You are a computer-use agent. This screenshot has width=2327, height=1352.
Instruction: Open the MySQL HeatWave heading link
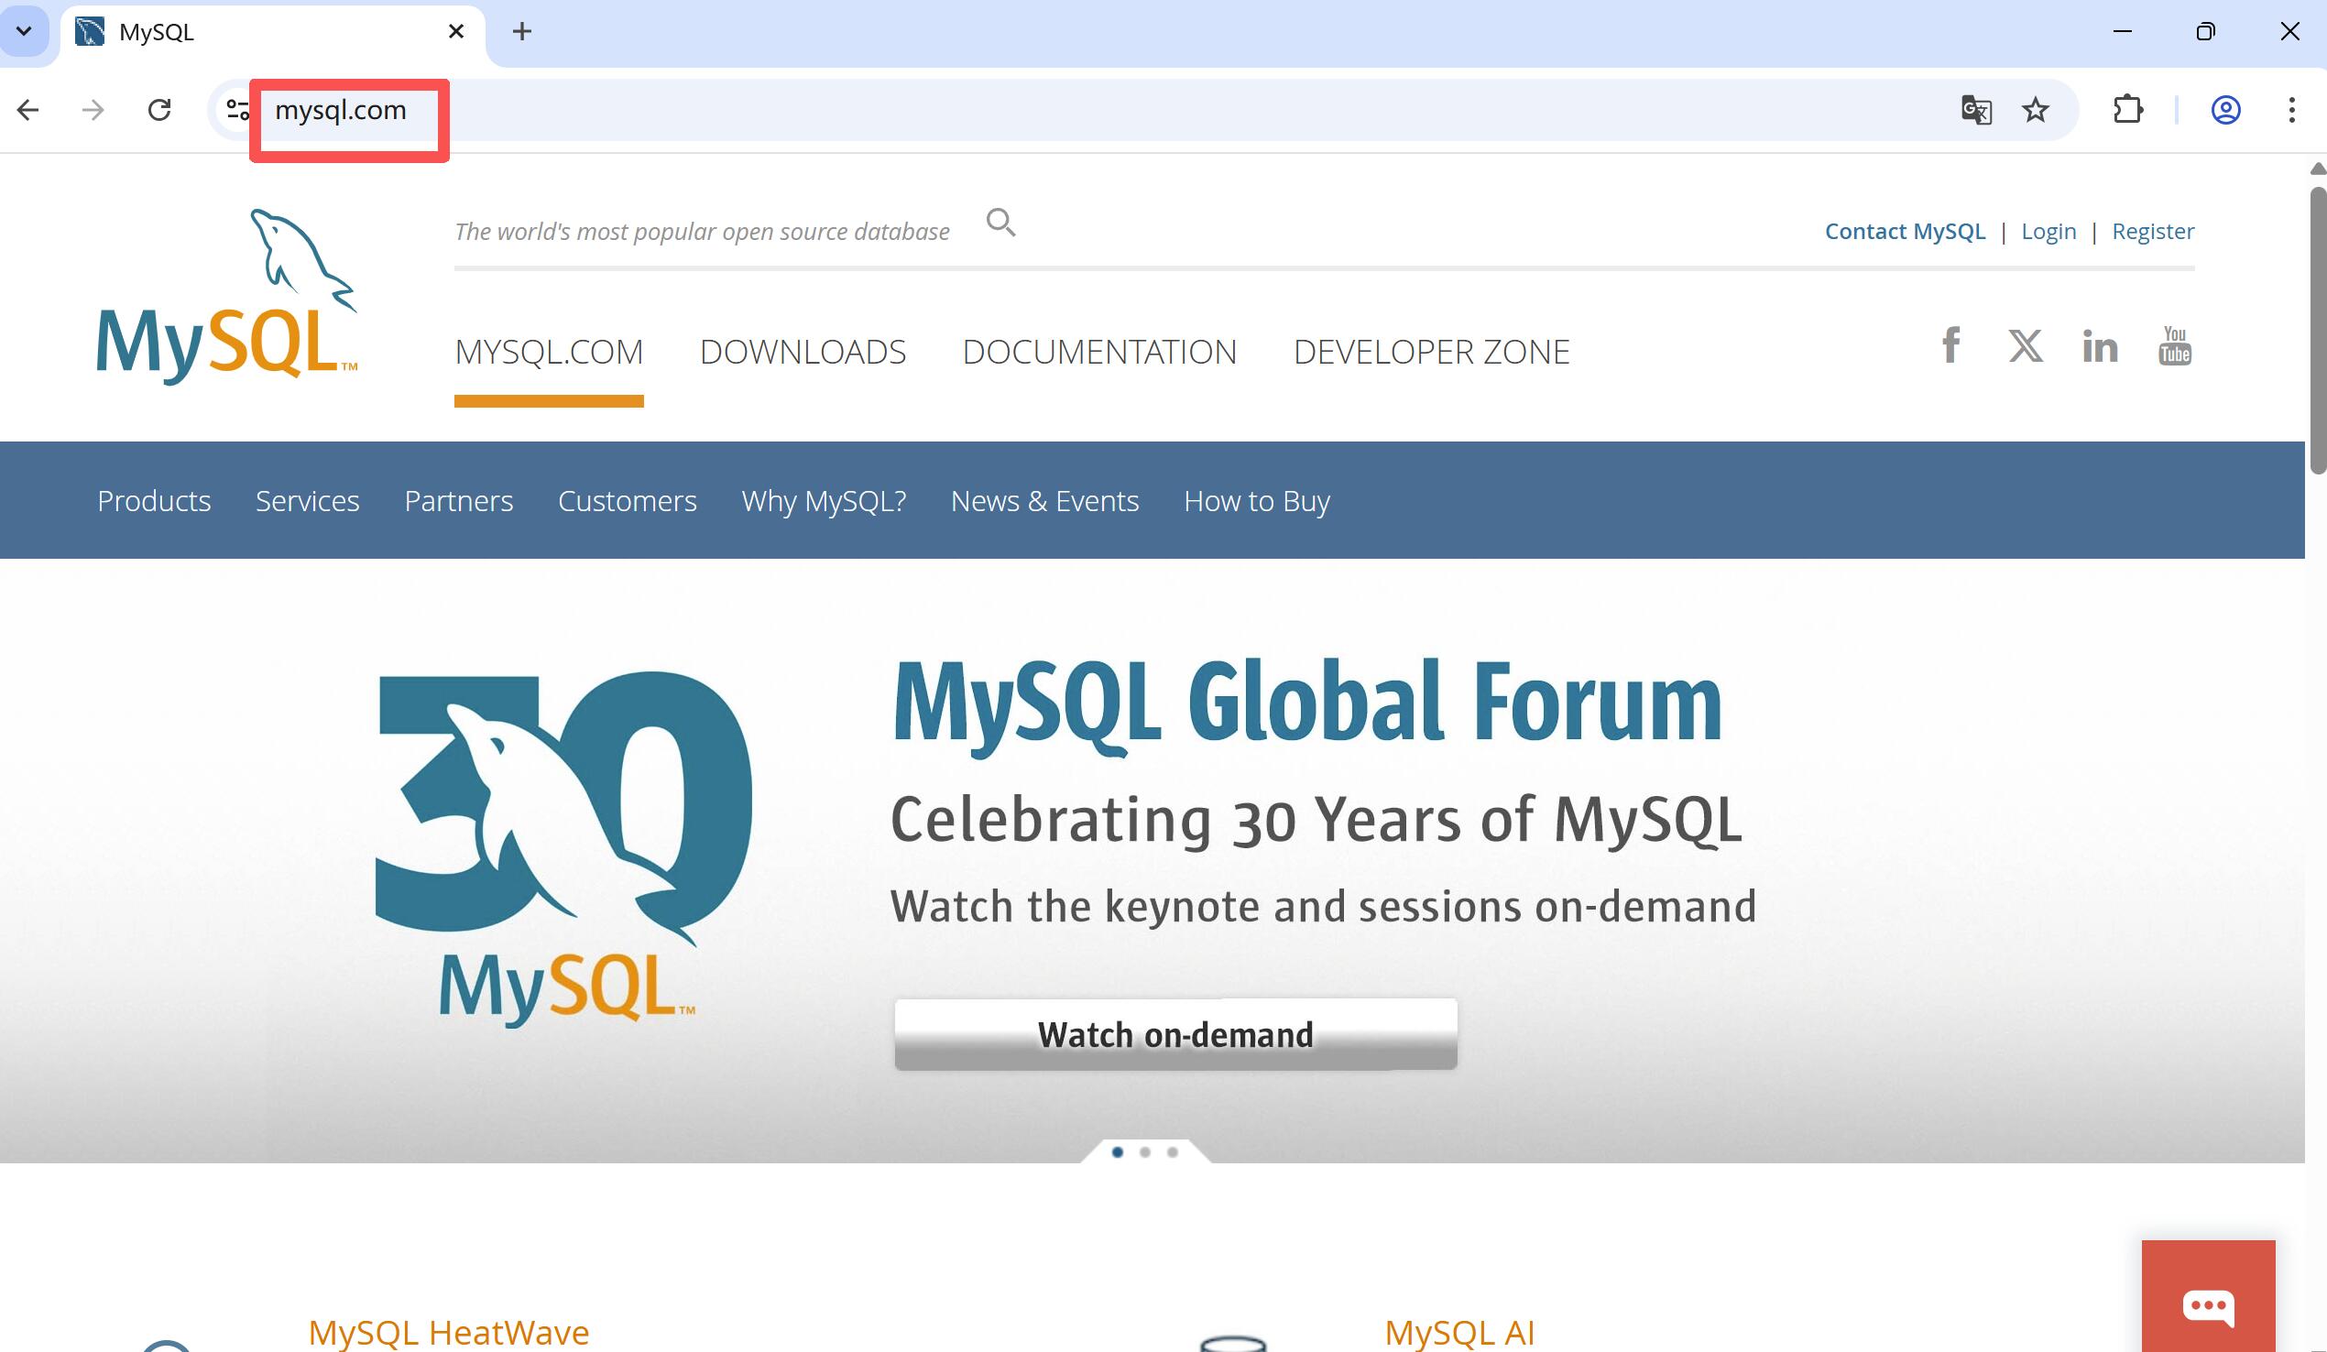coord(449,1333)
